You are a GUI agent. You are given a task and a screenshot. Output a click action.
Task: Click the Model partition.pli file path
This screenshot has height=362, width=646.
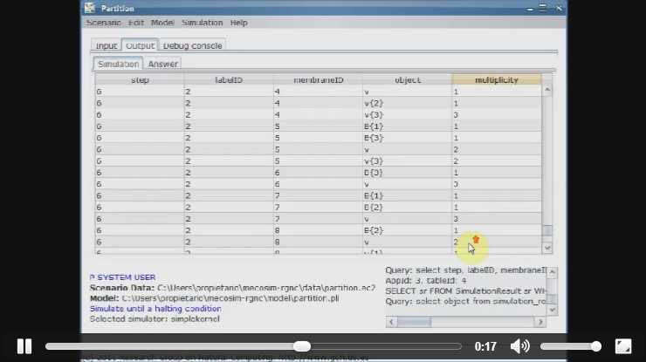click(230, 297)
